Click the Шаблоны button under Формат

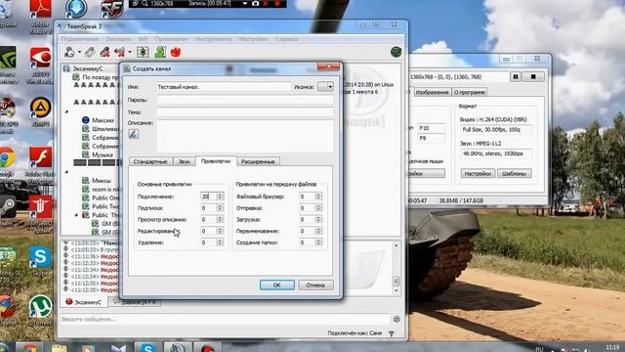[x=515, y=174]
